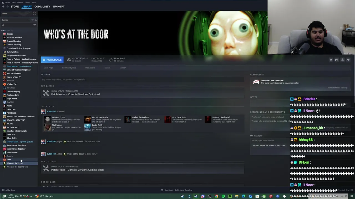Select Lethal Company in the list
Screen dimensions: 355x199
[13, 91]
